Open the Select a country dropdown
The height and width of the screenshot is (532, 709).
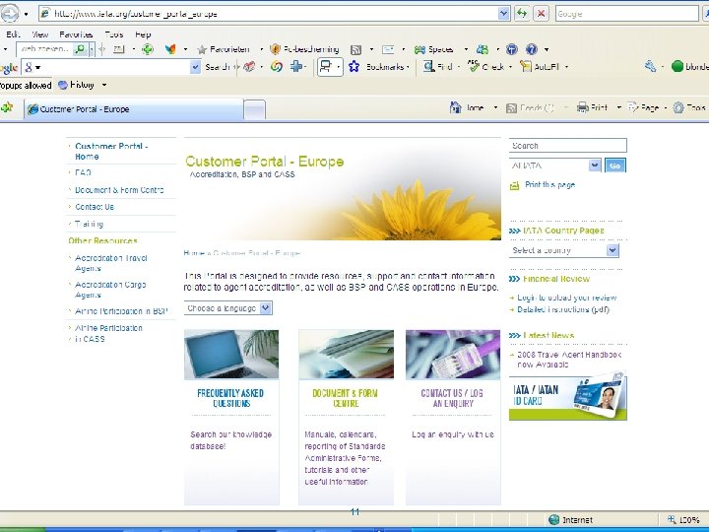pyautogui.click(x=612, y=250)
